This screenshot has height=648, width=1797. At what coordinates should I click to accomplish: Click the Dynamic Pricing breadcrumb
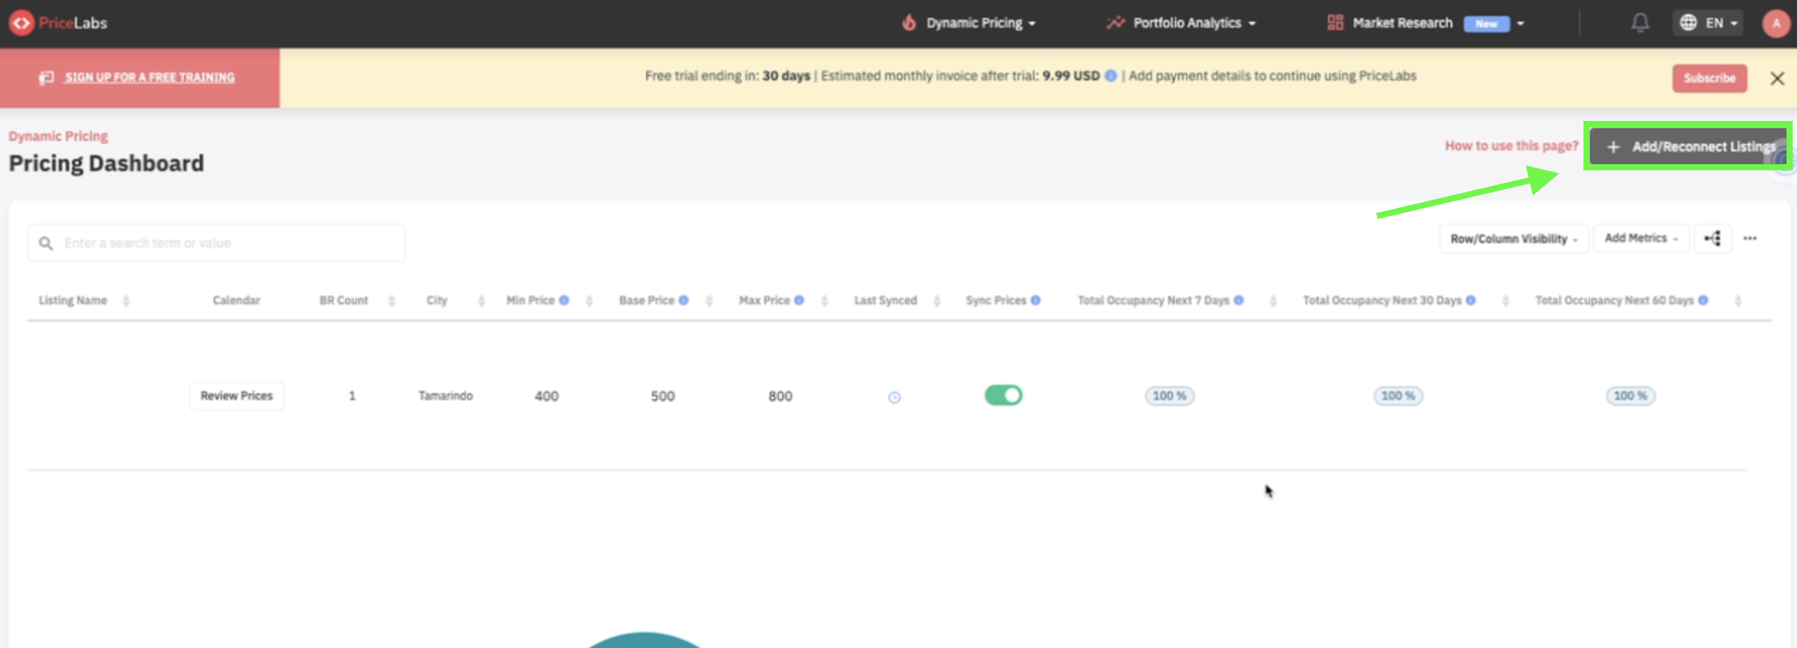pos(58,136)
